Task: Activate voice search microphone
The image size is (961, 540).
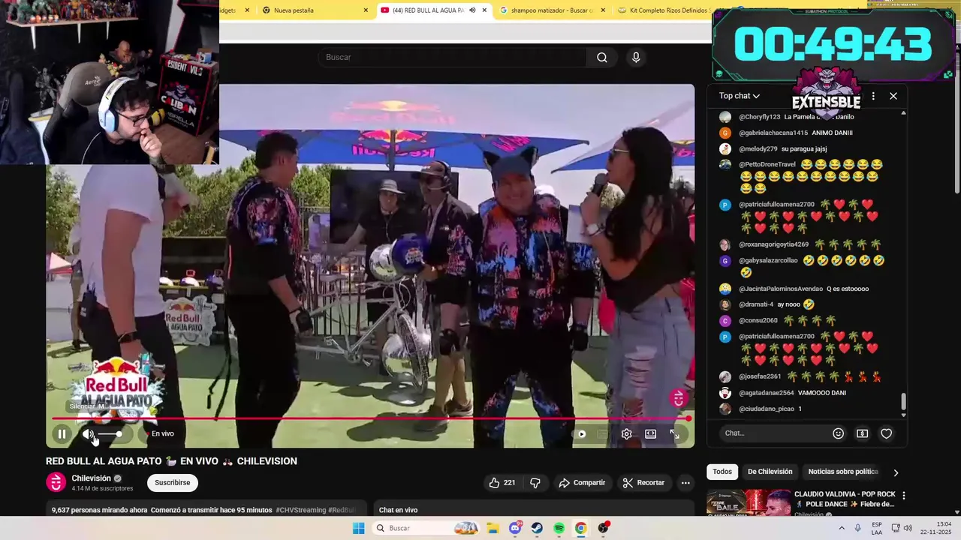Action: pos(636,57)
